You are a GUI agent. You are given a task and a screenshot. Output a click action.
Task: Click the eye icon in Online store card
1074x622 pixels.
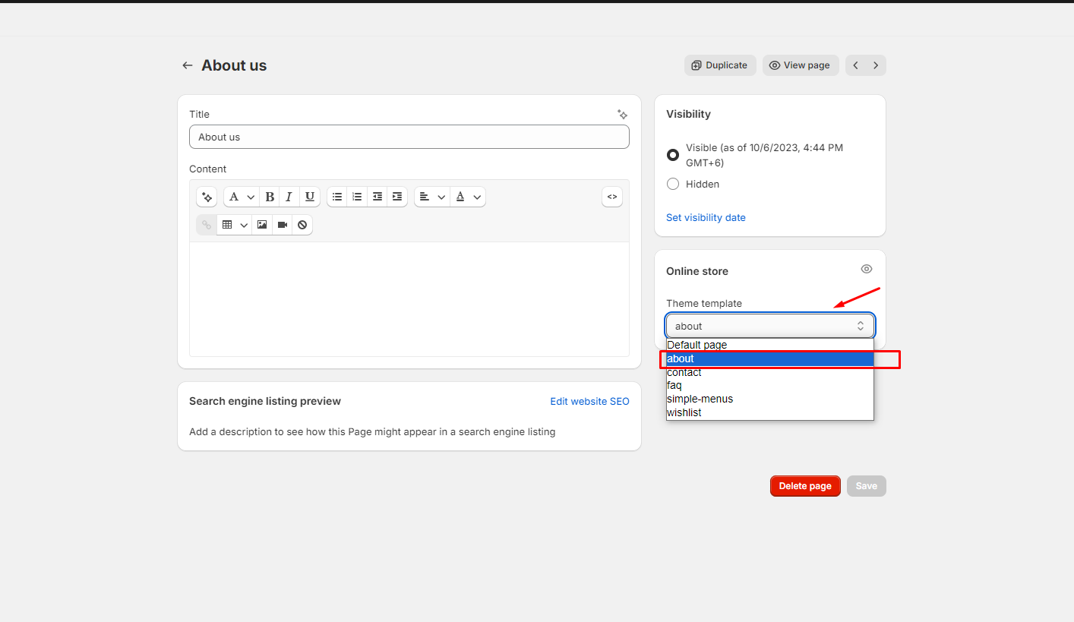(867, 269)
